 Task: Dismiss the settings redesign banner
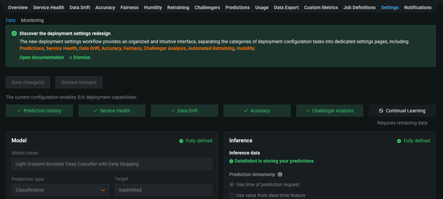80,57
